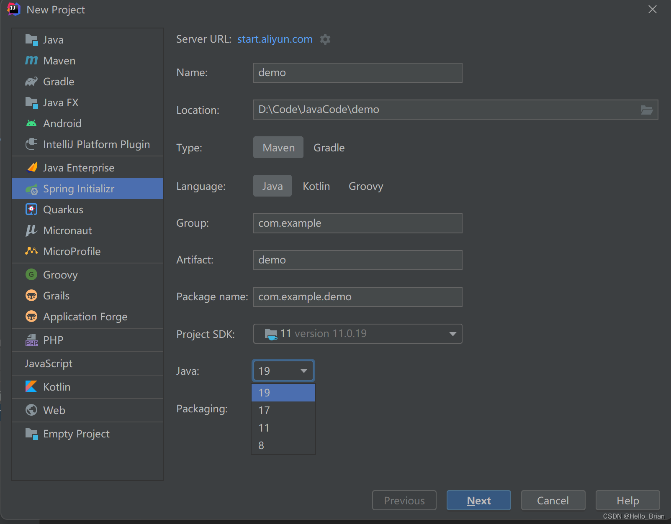Image resolution: width=671 pixels, height=524 pixels.
Task: Choose Java as the language
Action: 273,186
